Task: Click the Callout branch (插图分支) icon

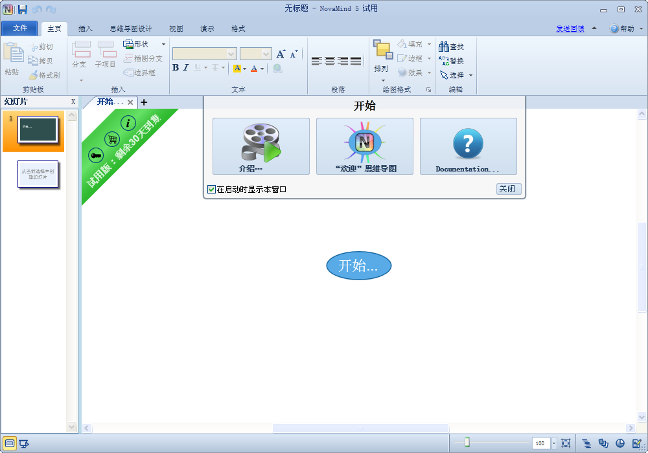Action: point(128,58)
